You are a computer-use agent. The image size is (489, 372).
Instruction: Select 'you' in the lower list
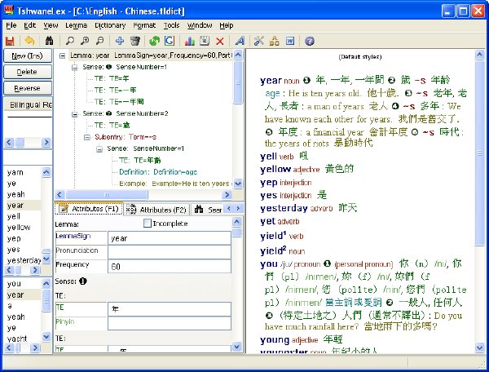point(14,284)
